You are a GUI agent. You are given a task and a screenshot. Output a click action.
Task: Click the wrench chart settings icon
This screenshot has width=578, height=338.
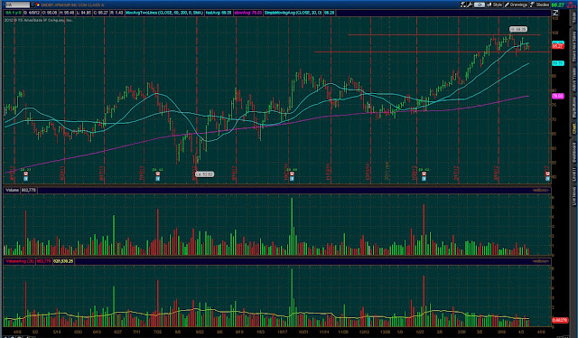(x=470, y=5)
